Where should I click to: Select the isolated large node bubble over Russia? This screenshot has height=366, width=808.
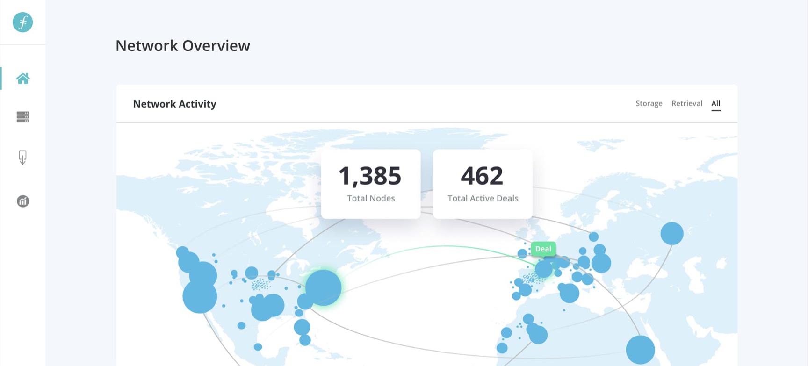[671, 233]
